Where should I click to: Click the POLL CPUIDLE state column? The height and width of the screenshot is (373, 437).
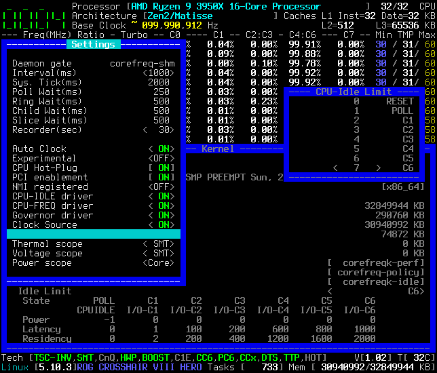pyautogui.click(x=96, y=310)
